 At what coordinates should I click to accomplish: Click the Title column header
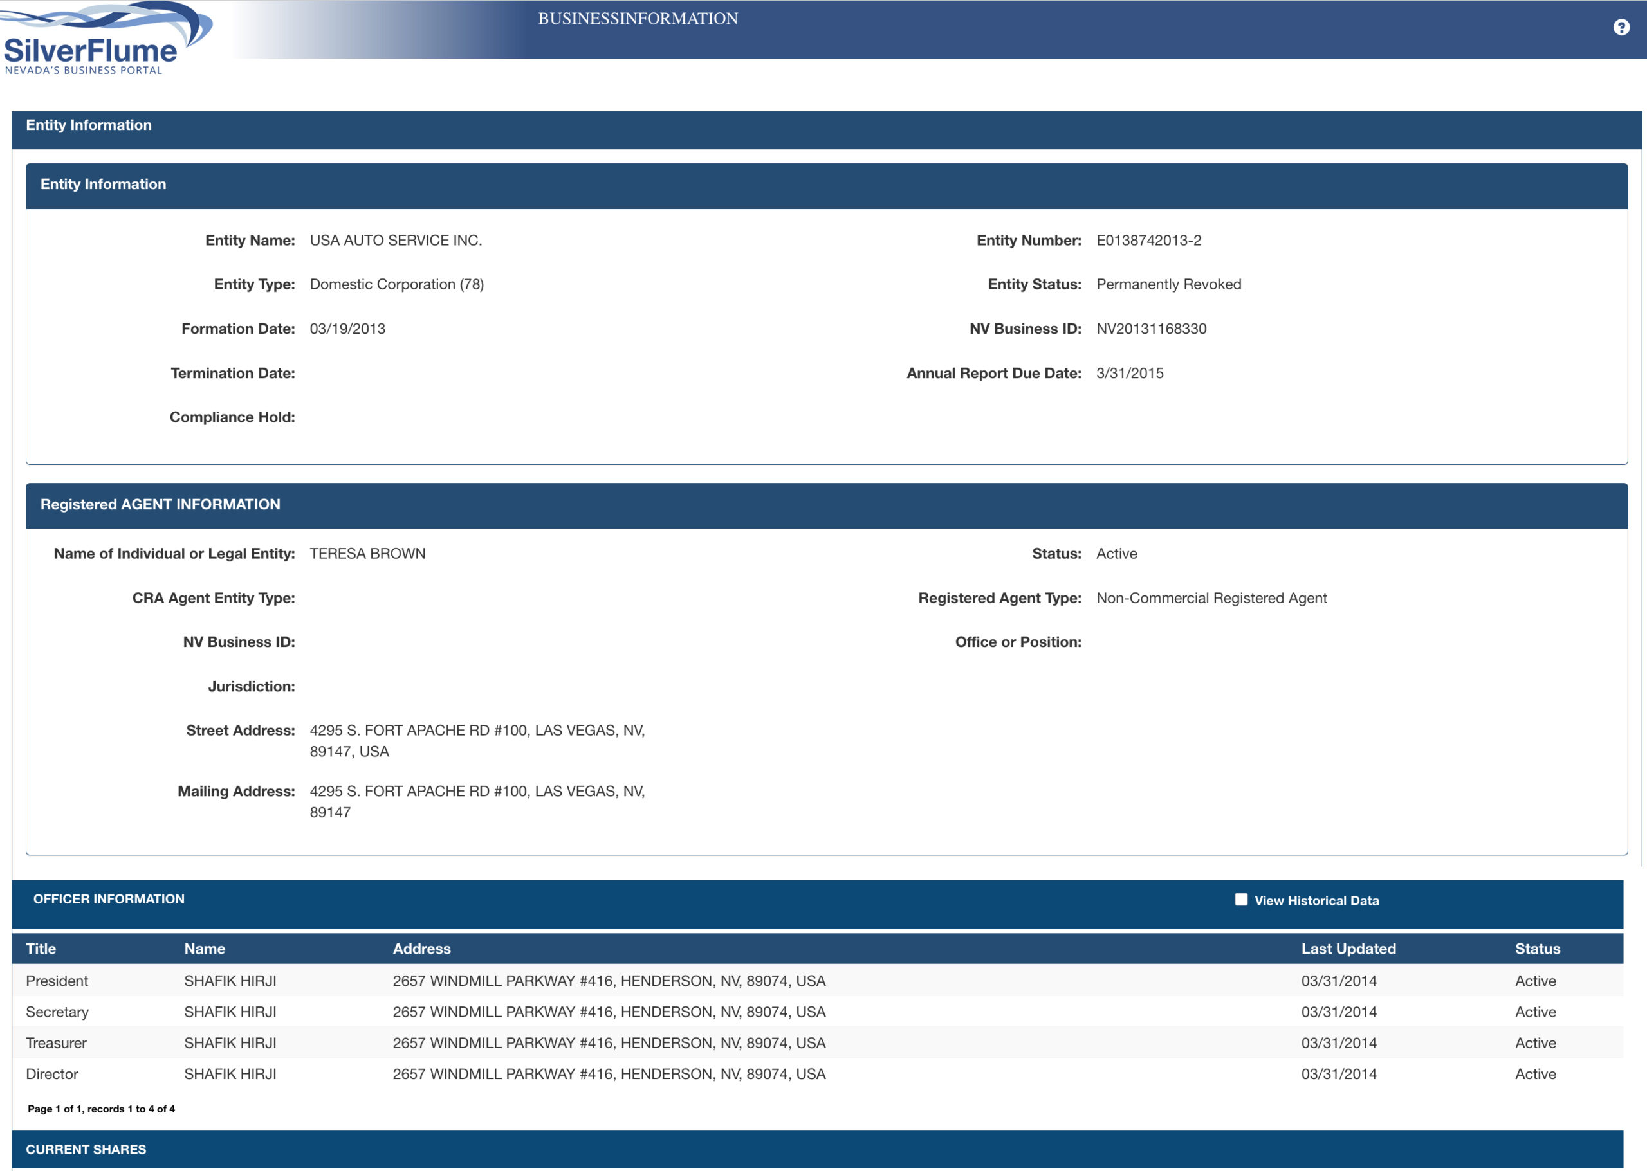tap(41, 949)
